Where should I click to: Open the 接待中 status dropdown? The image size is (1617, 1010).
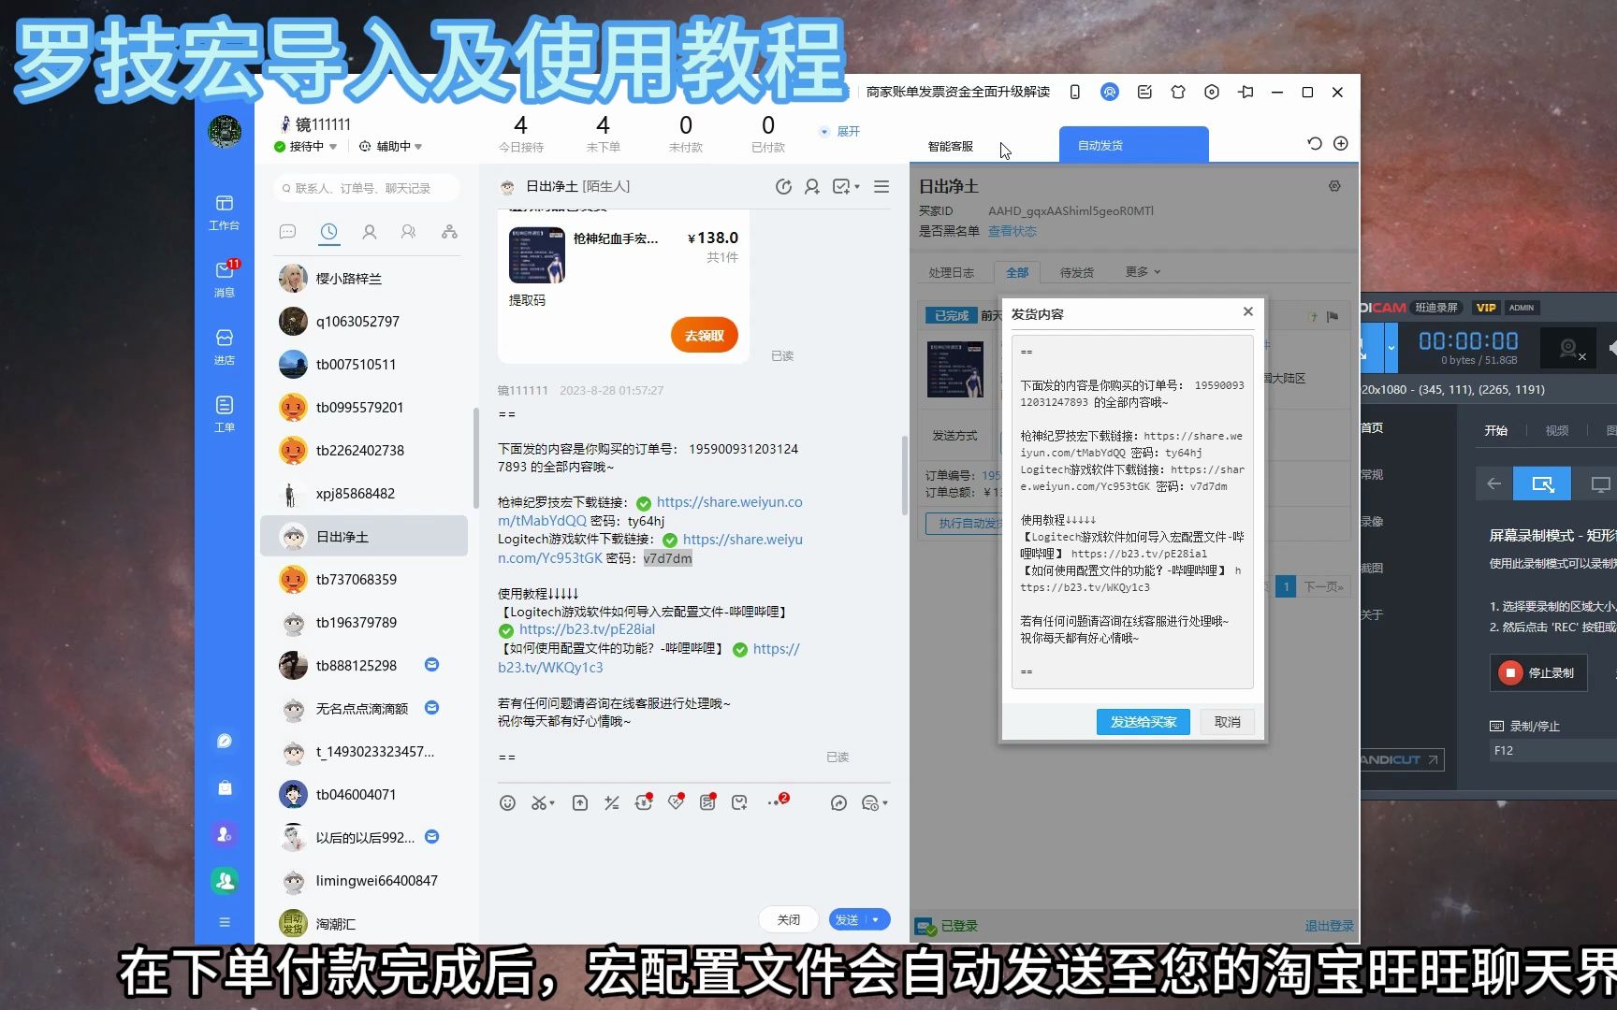(309, 147)
